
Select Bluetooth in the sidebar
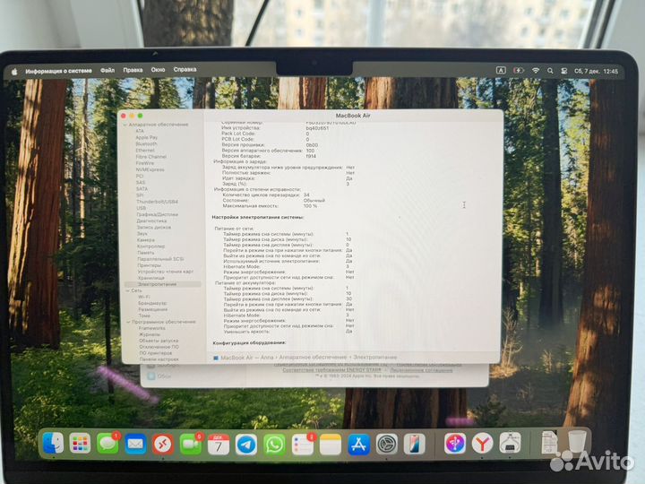point(146,144)
